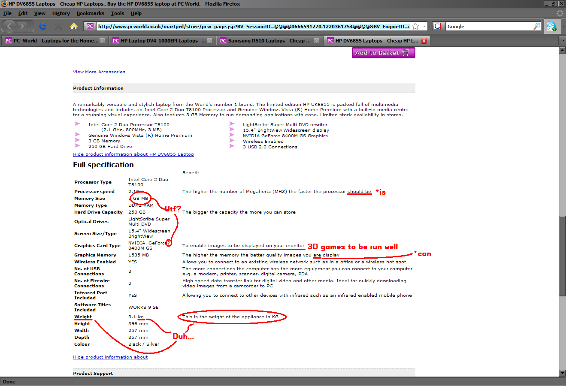566x386 pixels.
Task: Go back using the Back arrow button
Action: click(9, 26)
